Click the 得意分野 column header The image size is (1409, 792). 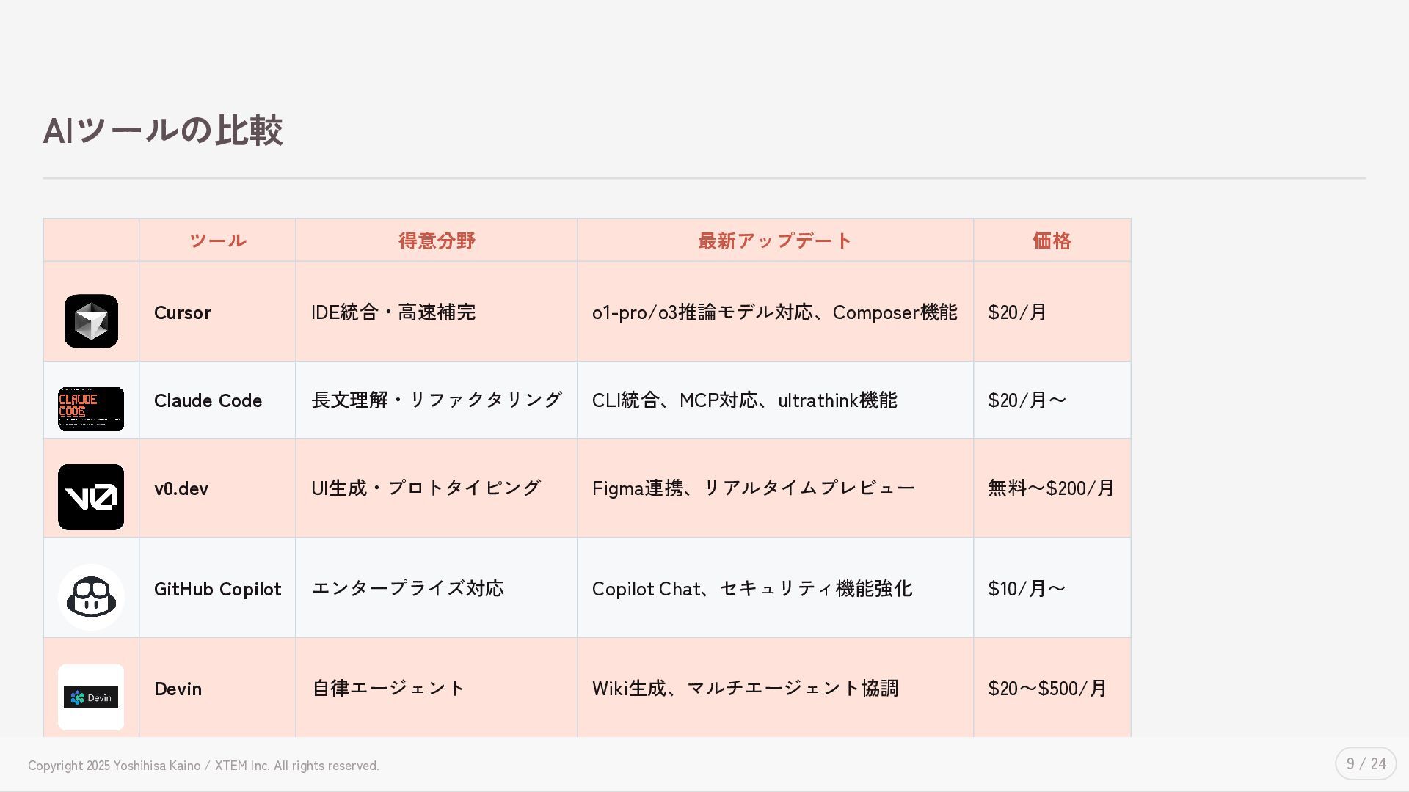[x=437, y=241]
